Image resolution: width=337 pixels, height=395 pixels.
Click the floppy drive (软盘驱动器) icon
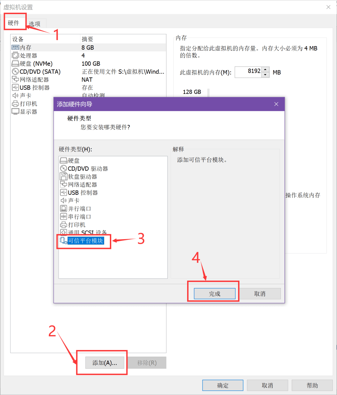coord(64,176)
